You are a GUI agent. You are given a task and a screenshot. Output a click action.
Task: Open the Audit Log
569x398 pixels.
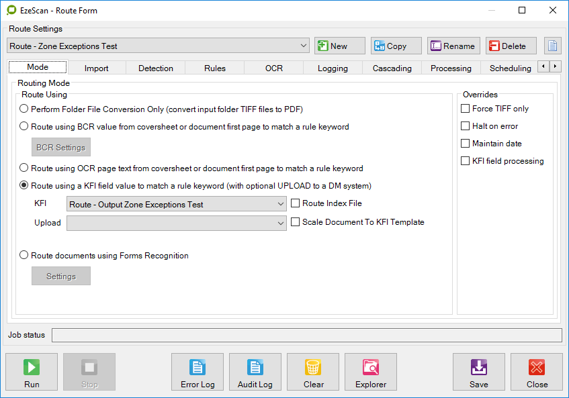coord(255,372)
